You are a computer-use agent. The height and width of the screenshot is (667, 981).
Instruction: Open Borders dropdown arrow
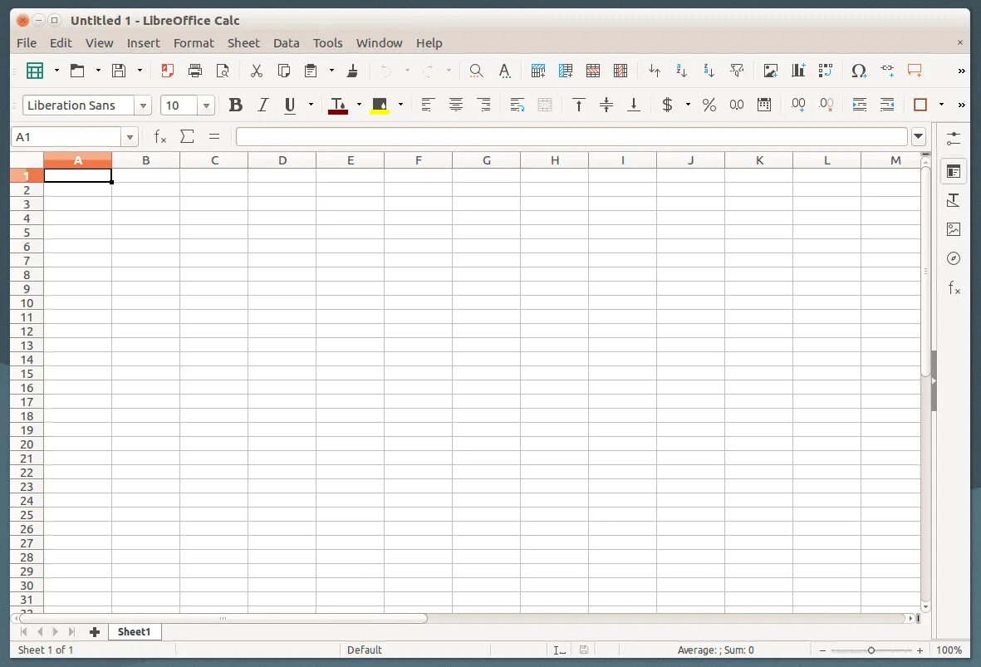point(941,105)
